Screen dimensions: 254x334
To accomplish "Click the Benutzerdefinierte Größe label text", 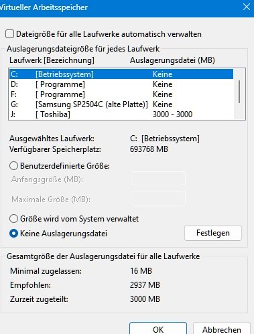I will tap(65, 166).
